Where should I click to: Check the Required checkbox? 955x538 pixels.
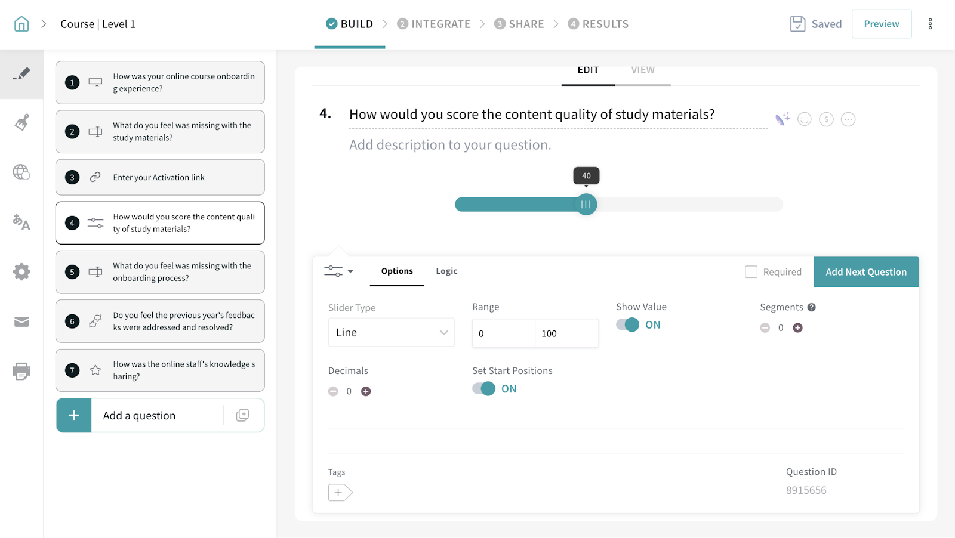751,272
